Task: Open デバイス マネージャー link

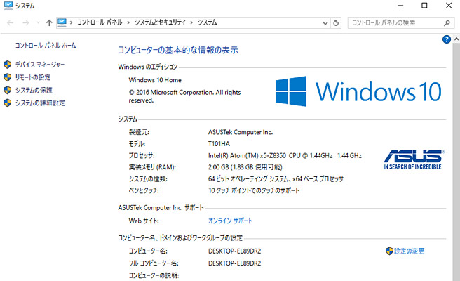Action: [40, 65]
